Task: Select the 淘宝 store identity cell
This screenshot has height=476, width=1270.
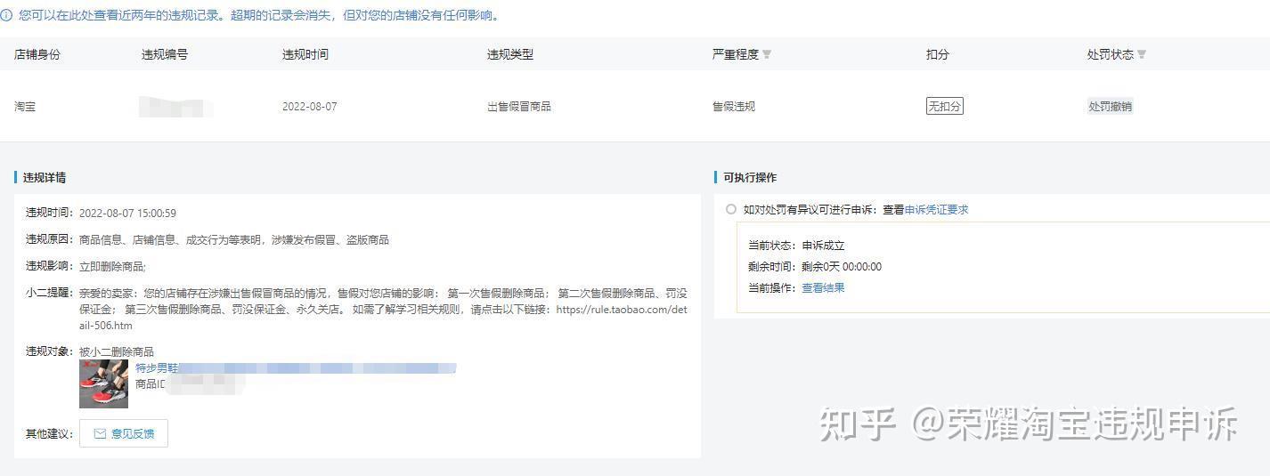Action: (25, 106)
